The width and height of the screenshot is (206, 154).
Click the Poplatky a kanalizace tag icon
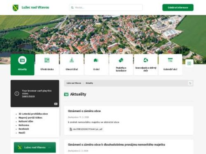121,60
